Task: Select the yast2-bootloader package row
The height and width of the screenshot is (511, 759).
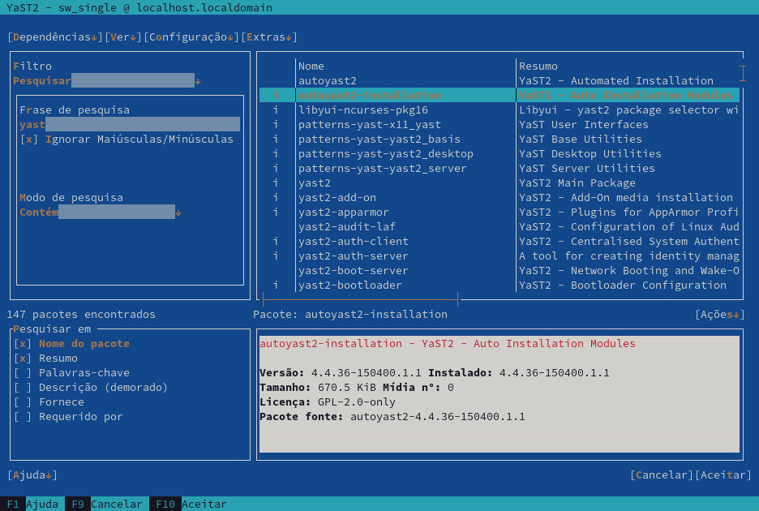Action: [x=499, y=286]
